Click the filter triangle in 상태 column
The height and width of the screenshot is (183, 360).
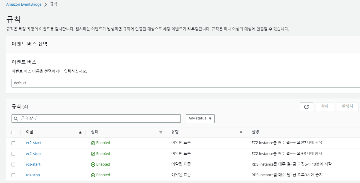click(x=161, y=132)
